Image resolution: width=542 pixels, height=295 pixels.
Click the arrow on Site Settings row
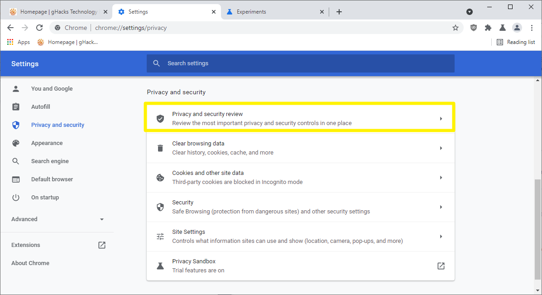pyautogui.click(x=441, y=236)
